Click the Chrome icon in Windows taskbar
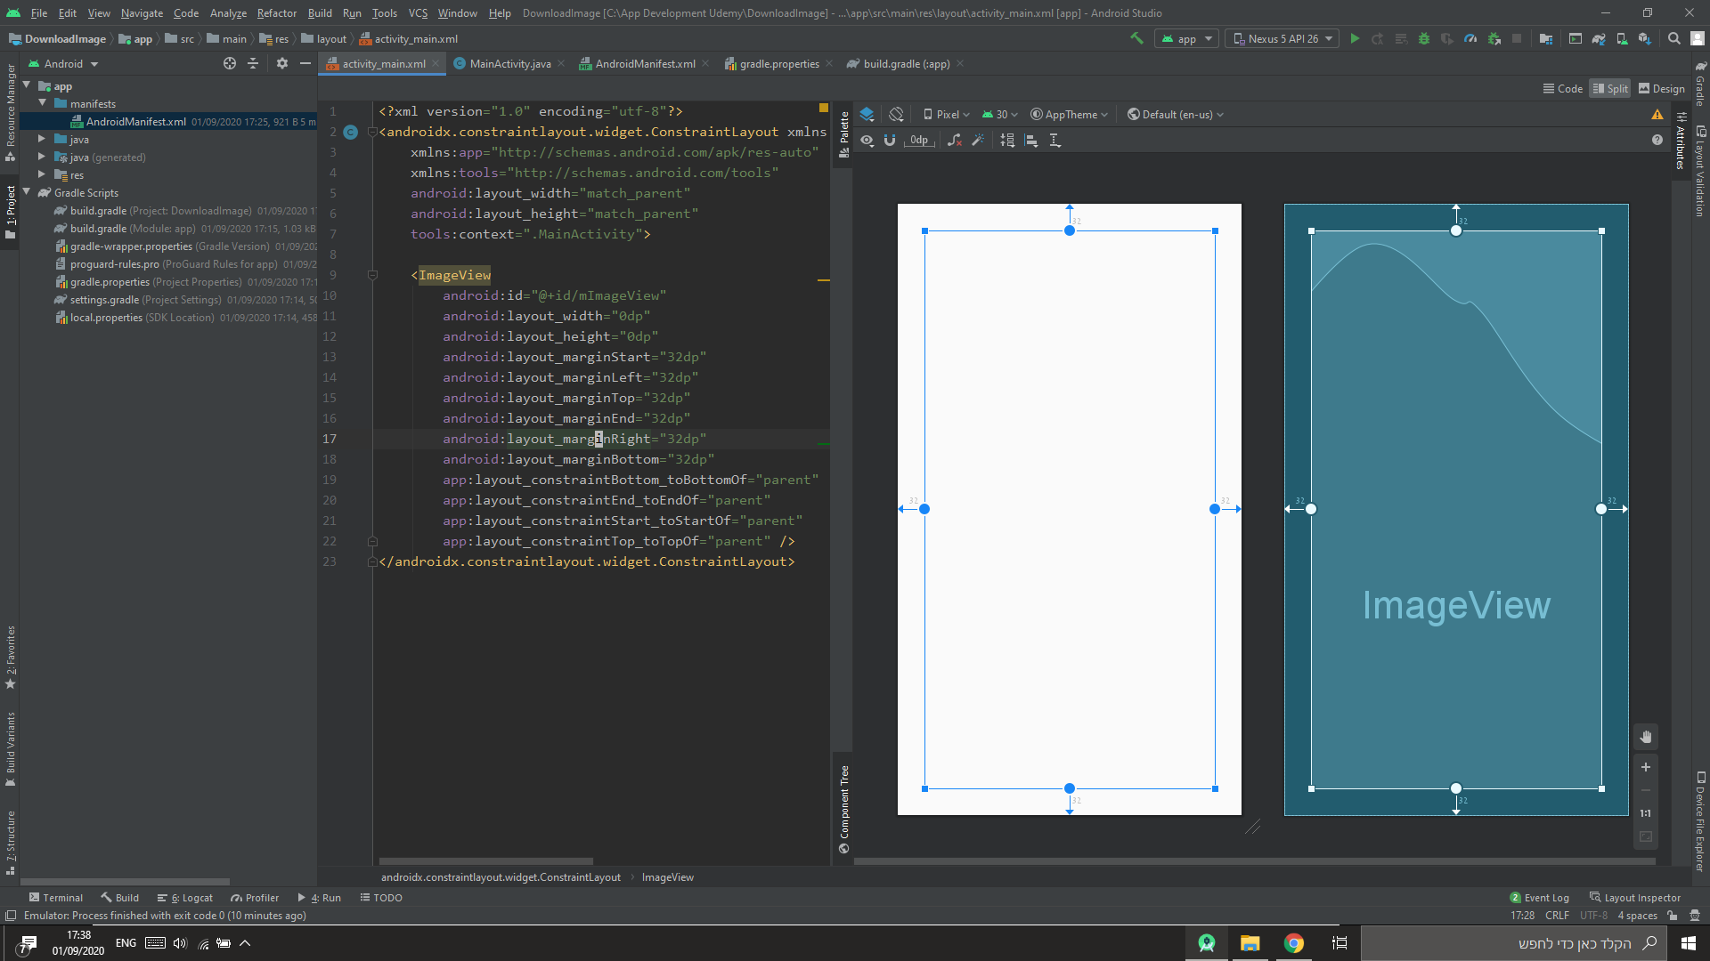The image size is (1710, 961). (1294, 943)
